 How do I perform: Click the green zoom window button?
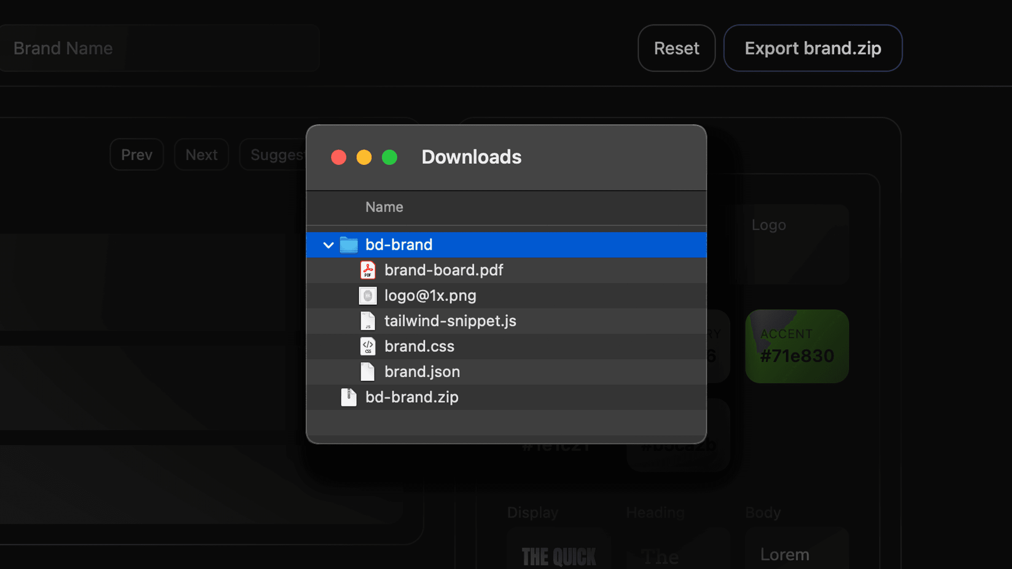(x=390, y=157)
